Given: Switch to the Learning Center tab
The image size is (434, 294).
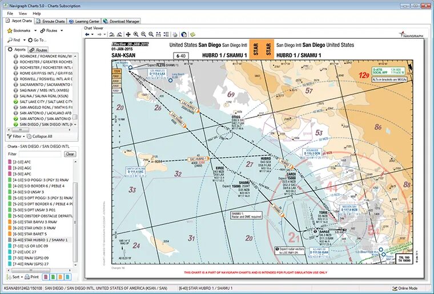Looking at the screenshot, I should pyautogui.click(x=84, y=21).
